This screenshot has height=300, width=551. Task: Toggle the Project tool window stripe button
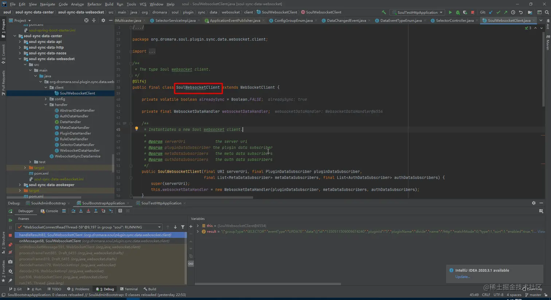coord(3,29)
